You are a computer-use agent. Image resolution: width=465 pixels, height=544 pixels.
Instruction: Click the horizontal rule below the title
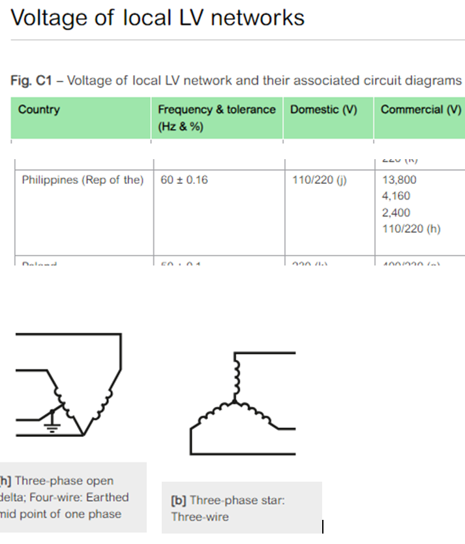236,40
